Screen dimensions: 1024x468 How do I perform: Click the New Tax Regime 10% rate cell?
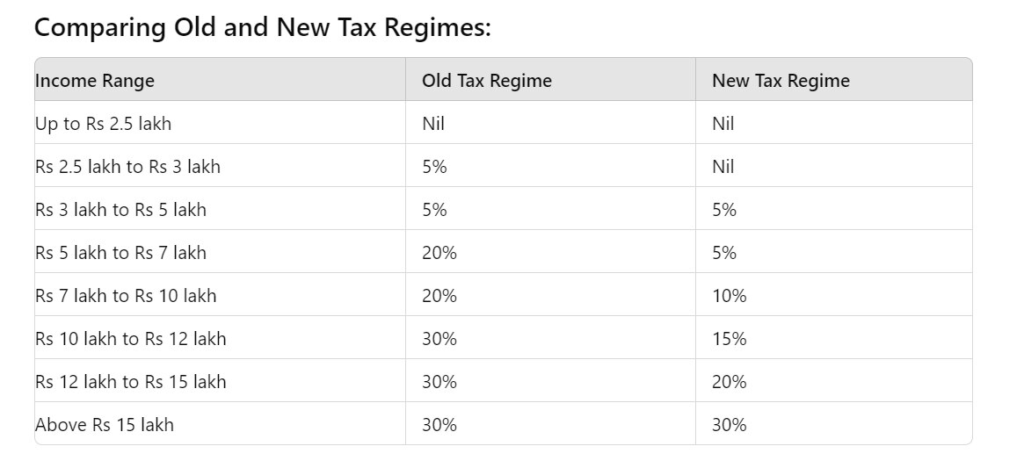click(729, 296)
